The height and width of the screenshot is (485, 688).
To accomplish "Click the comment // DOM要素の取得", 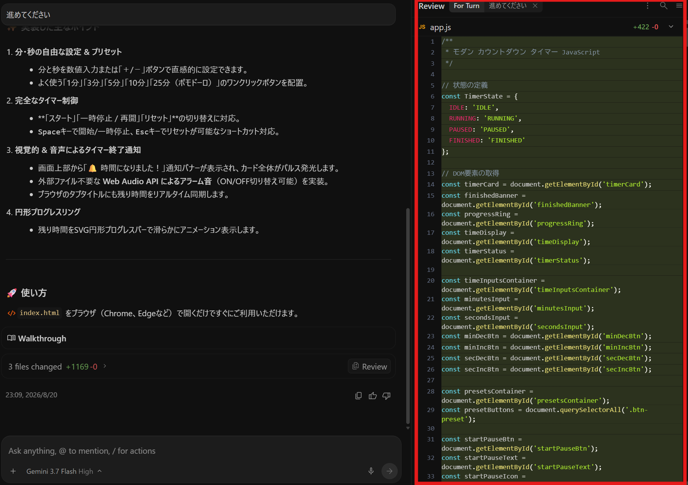I will [x=470, y=173].
